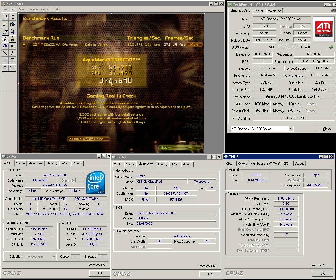The image size is (336, 280).
Task: Select the Free-Form Select tool in Paint
Action: tap(5, 17)
